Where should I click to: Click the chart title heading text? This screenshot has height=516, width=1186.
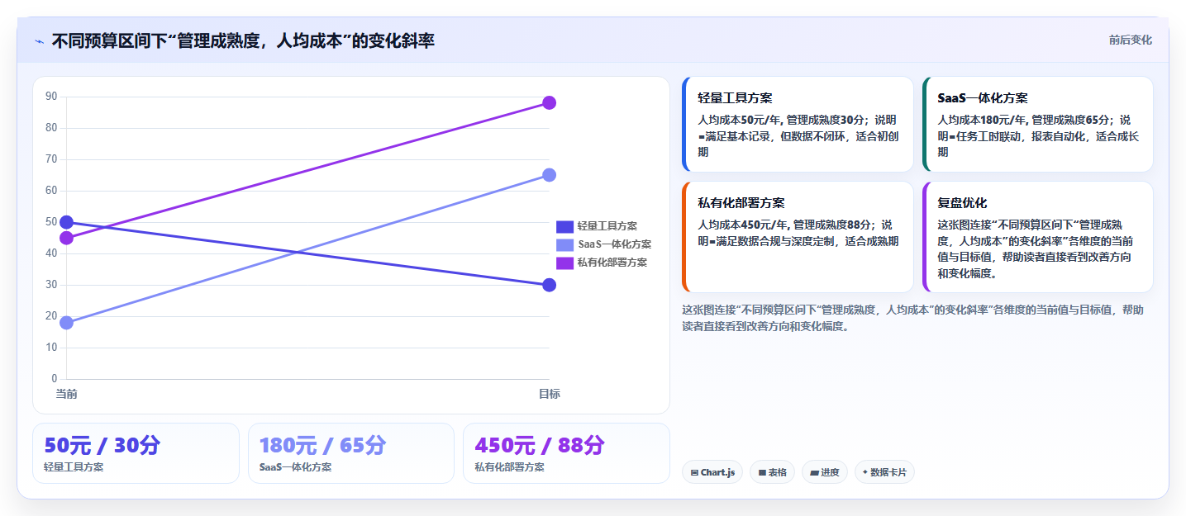(x=243, y=40)
